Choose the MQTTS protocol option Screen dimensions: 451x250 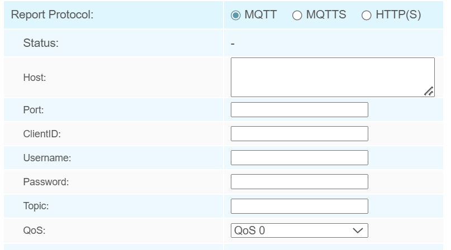pyautogui.click(x=297, y=15)
